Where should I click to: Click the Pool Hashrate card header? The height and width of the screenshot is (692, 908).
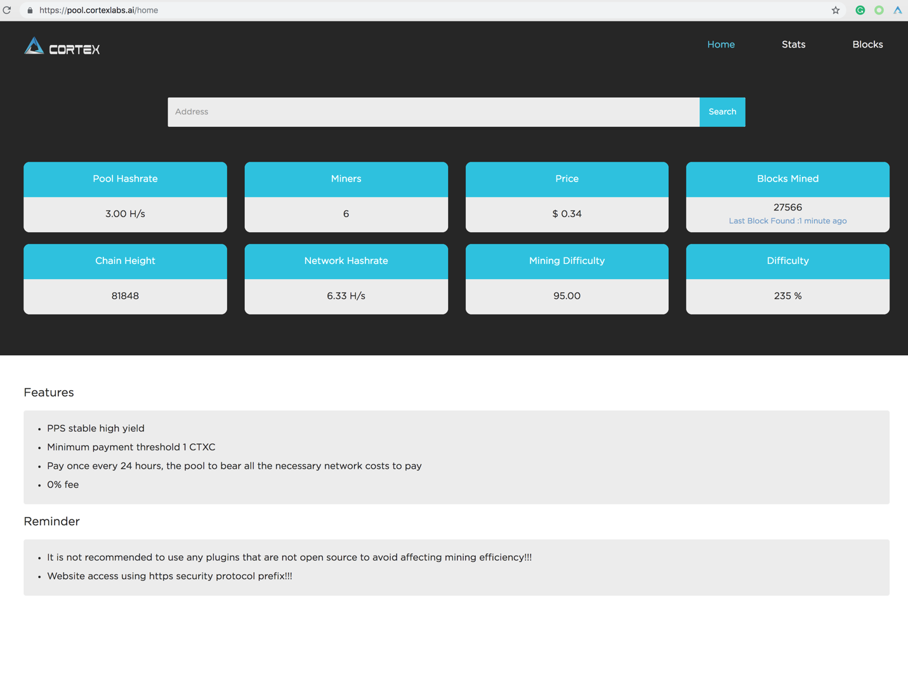[x=125, y=179]
